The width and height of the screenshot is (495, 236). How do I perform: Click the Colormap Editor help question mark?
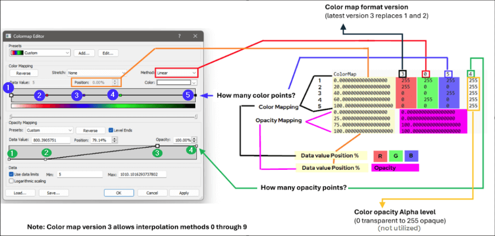tap(179, 36)
